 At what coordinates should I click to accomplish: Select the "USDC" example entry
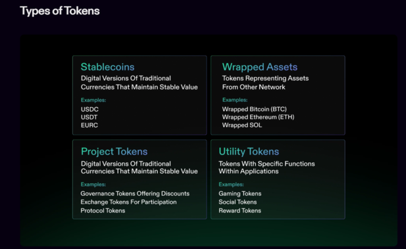tap(89, 109)
